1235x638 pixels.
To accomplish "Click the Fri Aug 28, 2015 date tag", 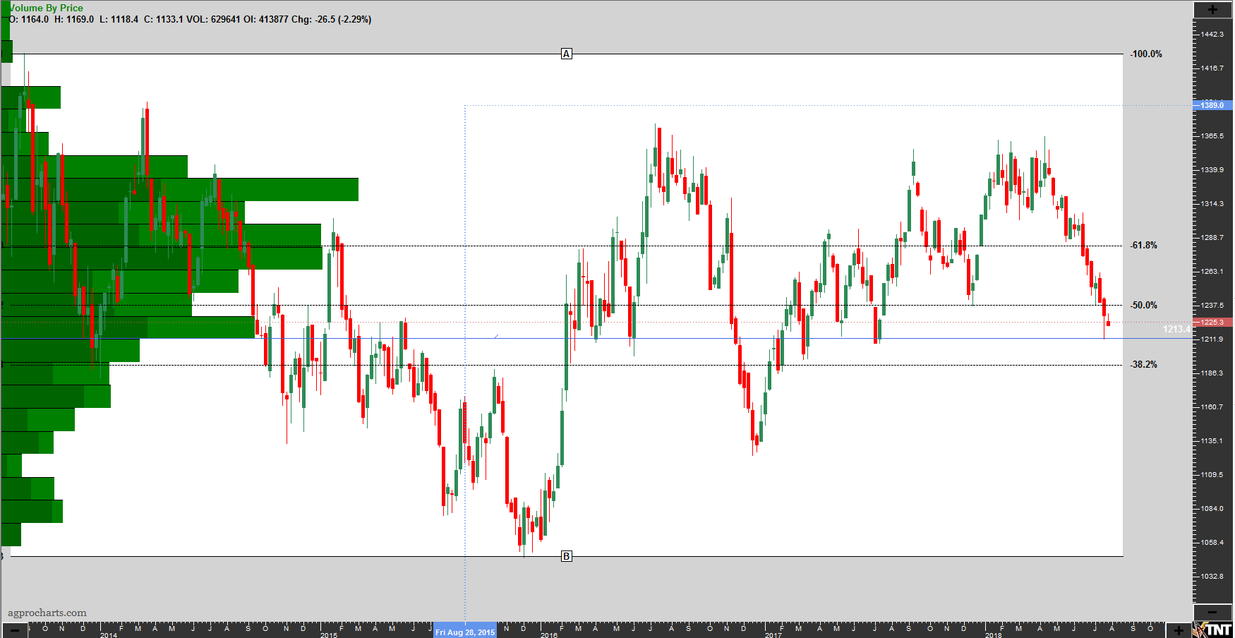I will tap(465, 632).
